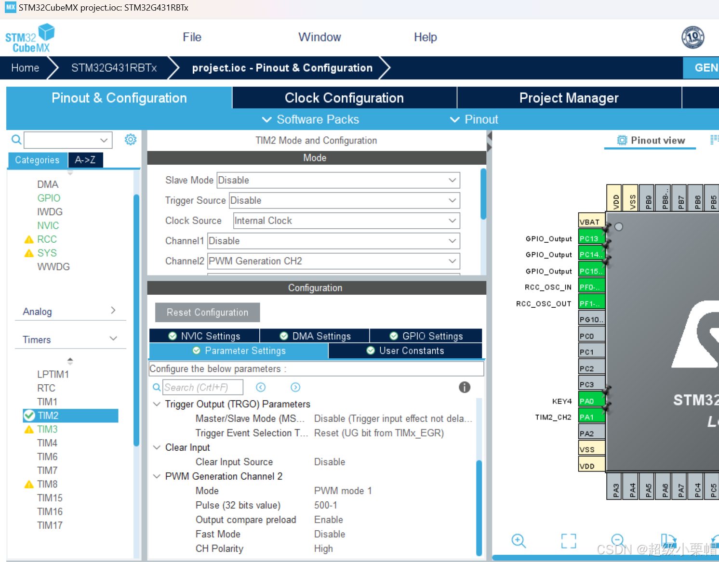Open the Slave Mode dropdown

click(338, 180)
